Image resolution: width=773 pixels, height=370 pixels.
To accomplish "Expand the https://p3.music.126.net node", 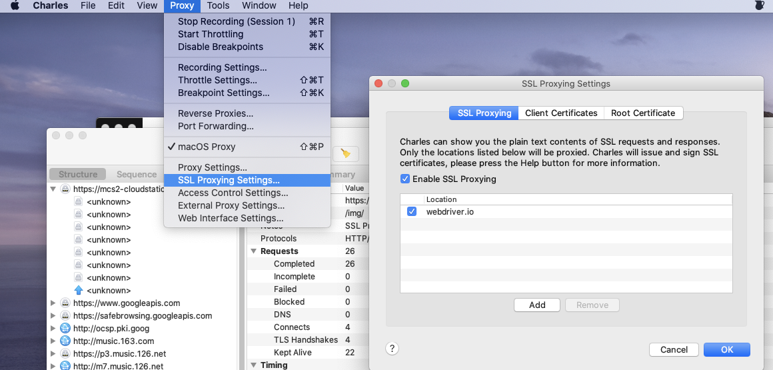I will 53,354.
